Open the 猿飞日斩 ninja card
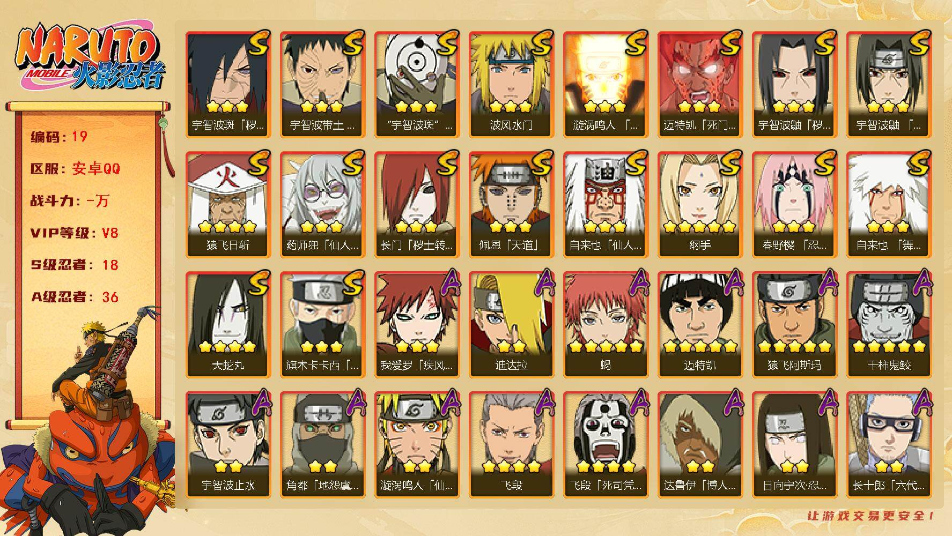Viewport: 952px width, 536px height. click(227, 205)
